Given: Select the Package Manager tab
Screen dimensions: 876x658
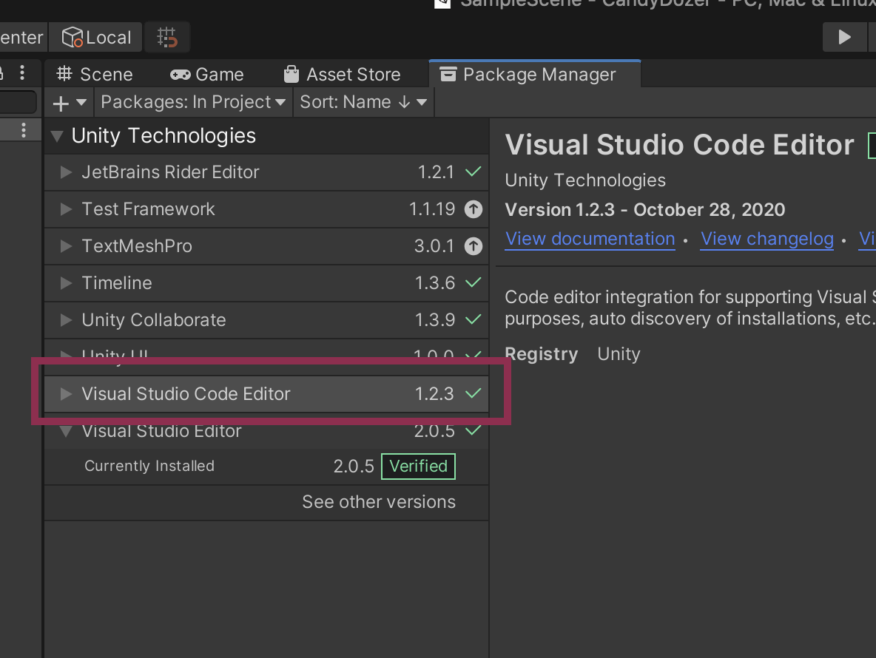Looking at the screenshot, I should [x=535, y=74].
